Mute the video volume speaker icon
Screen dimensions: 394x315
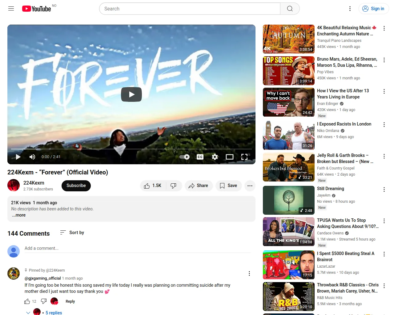[32, 157]
